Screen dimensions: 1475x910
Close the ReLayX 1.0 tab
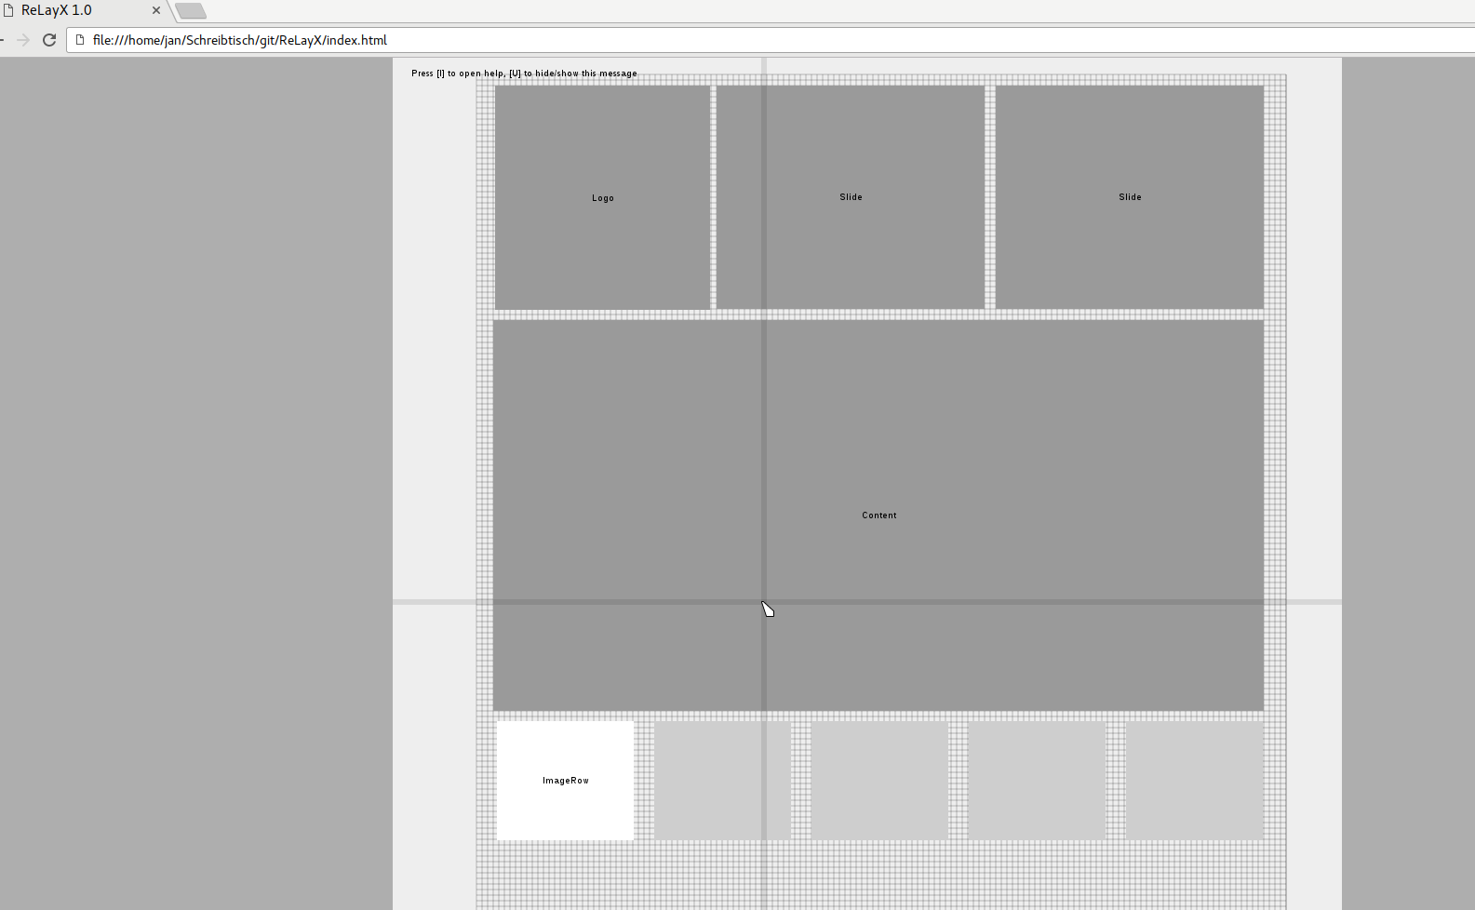pos(156,10)
